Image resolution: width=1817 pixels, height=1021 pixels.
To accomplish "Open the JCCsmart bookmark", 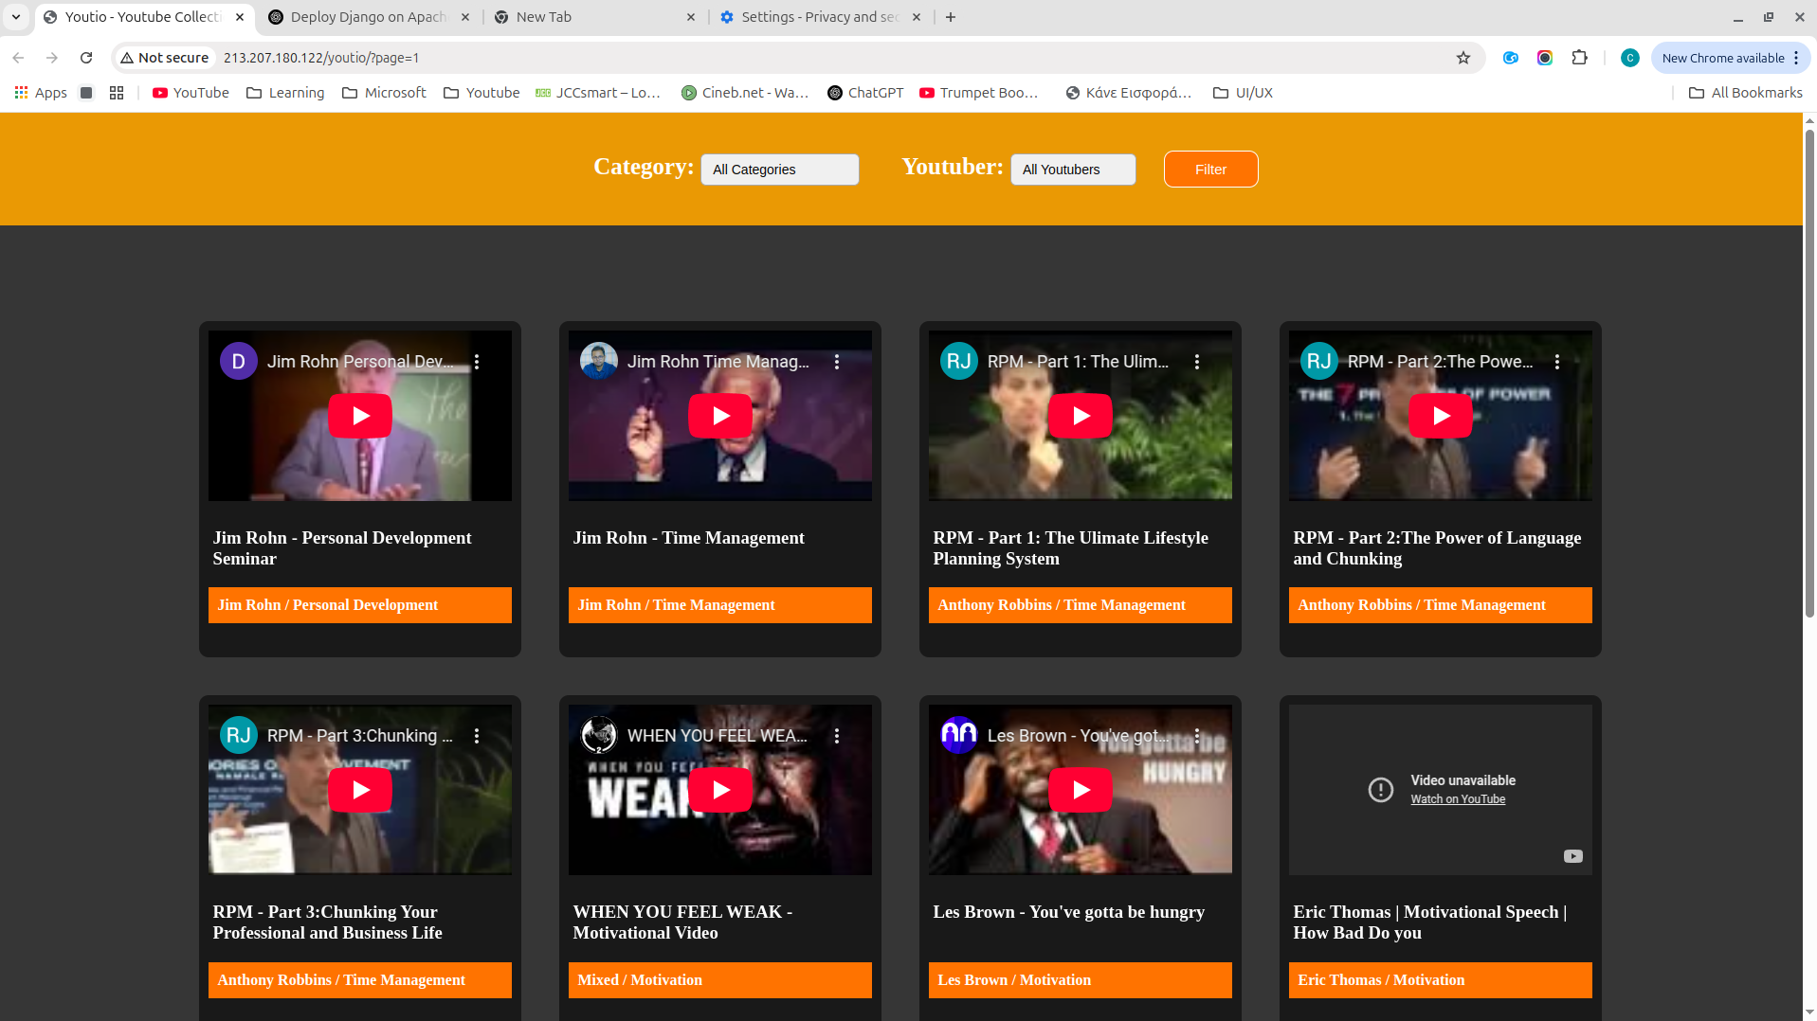I will [x=598, y=93].
